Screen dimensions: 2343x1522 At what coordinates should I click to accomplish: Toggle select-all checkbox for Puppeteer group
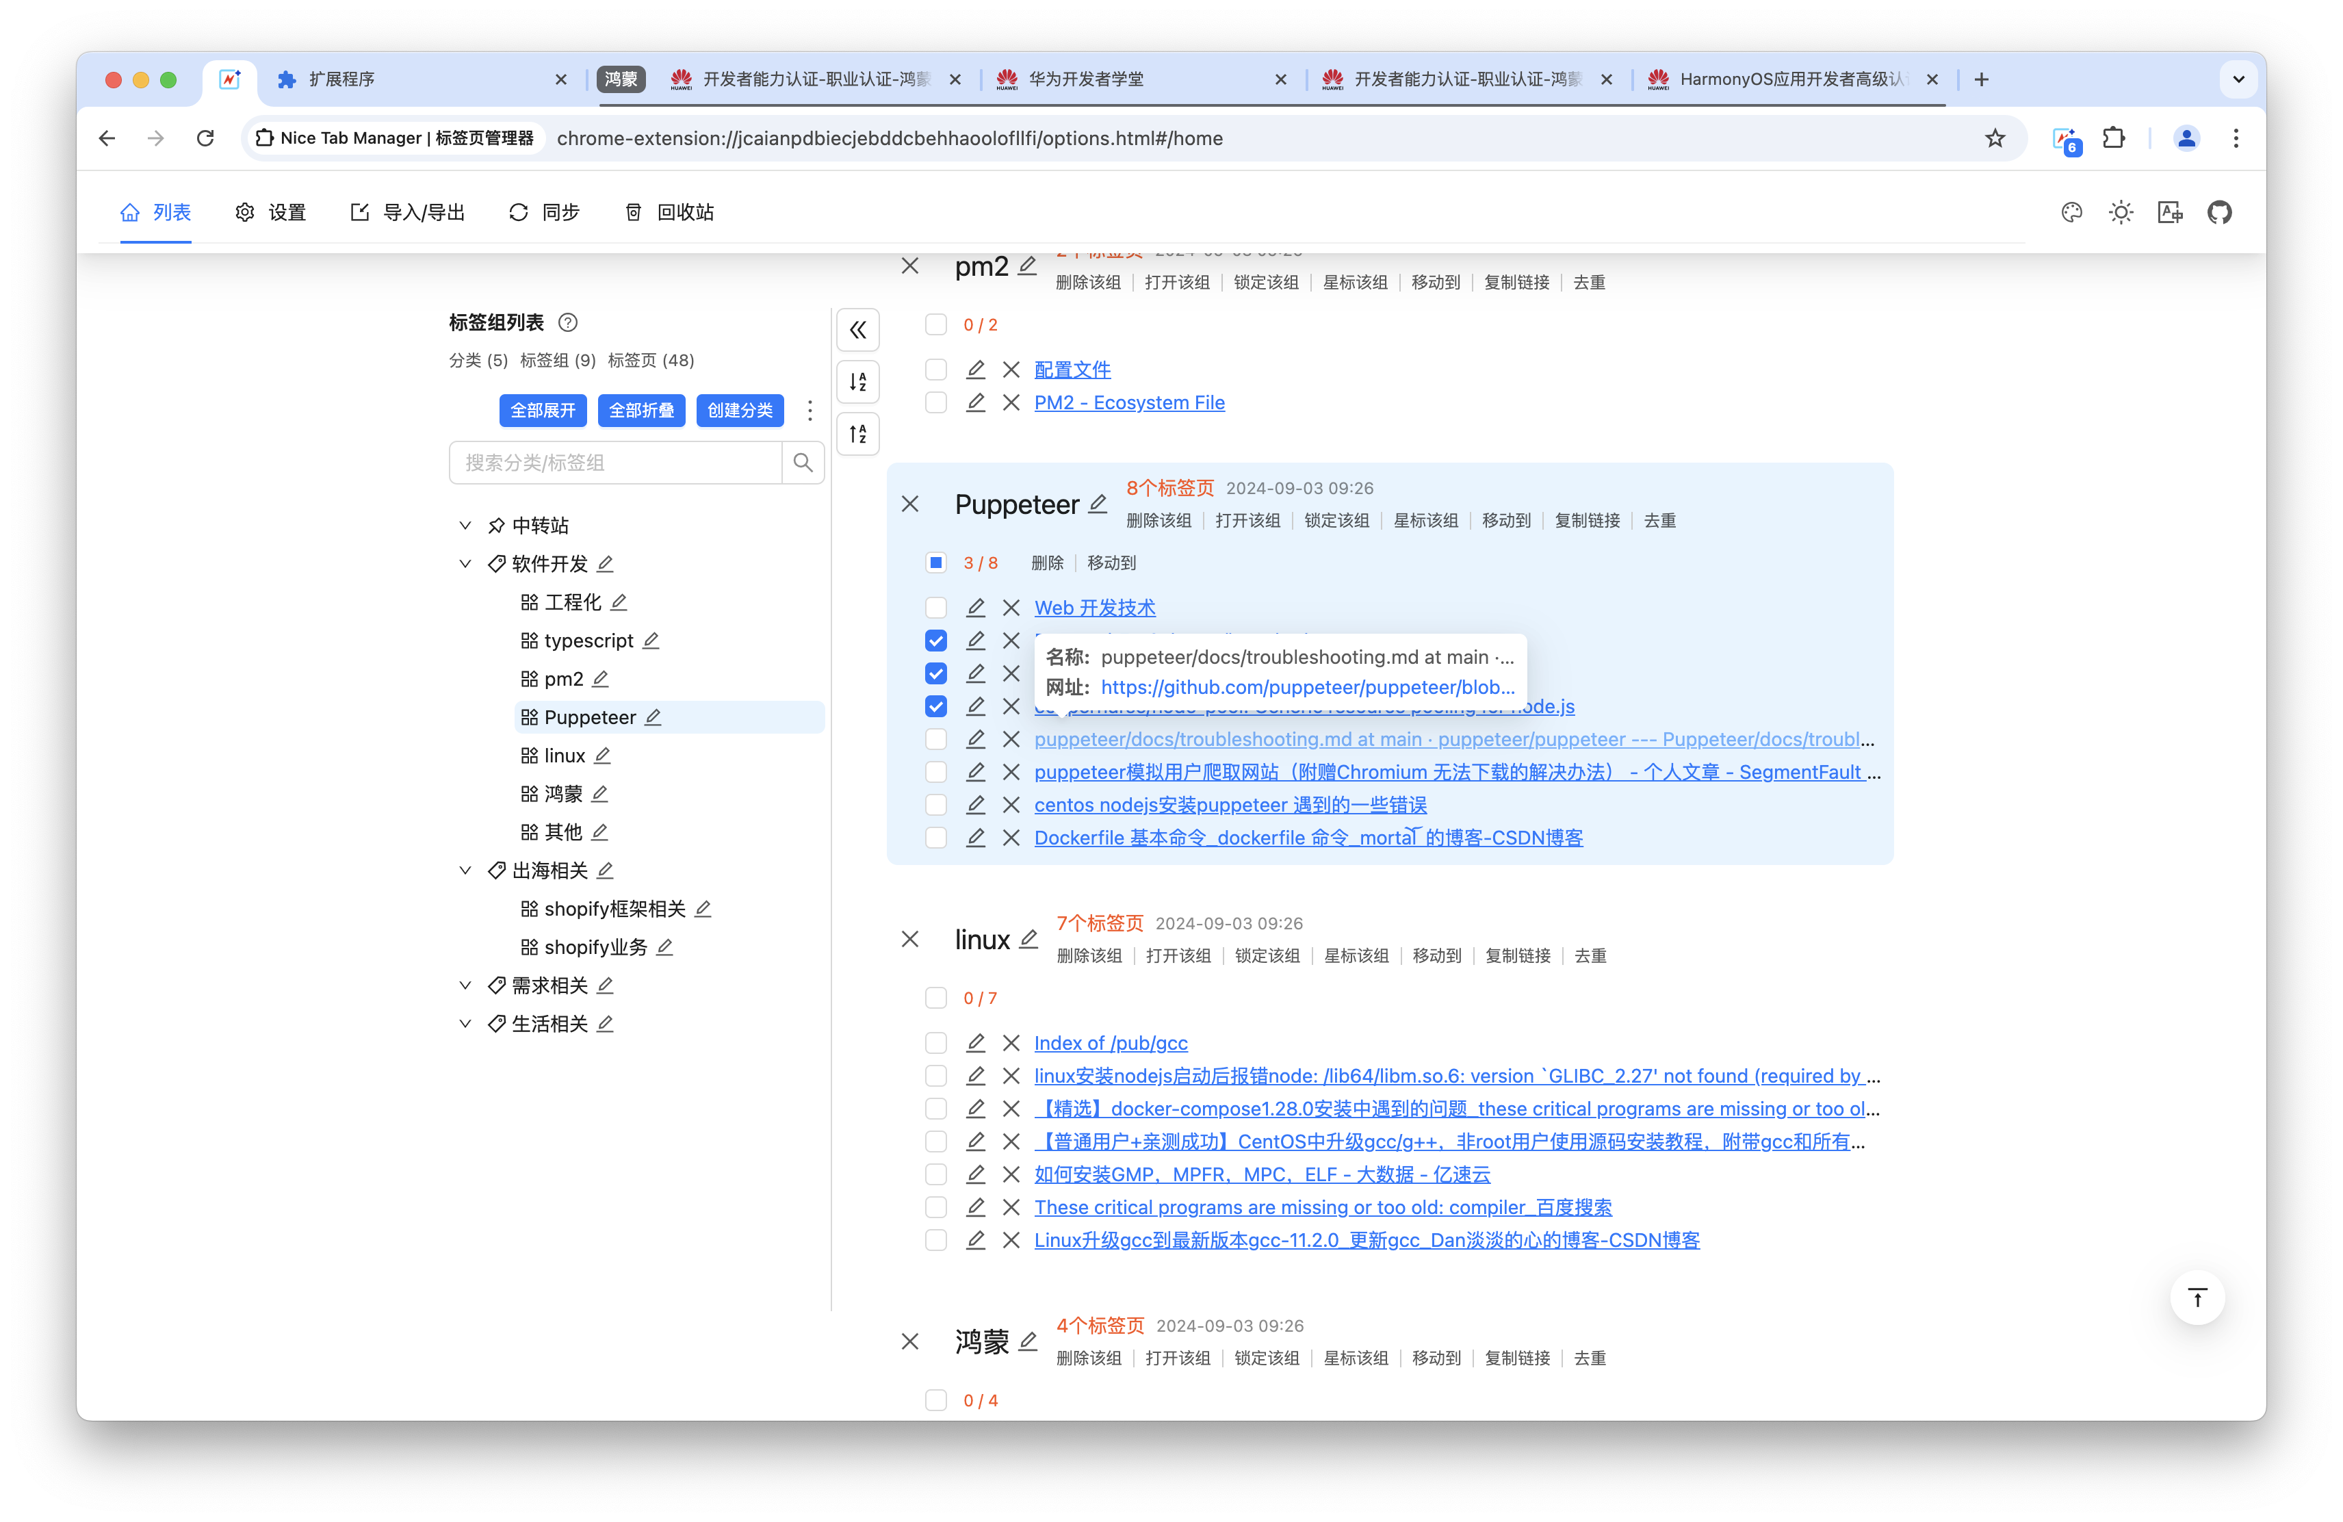click(x=935, y=563)
